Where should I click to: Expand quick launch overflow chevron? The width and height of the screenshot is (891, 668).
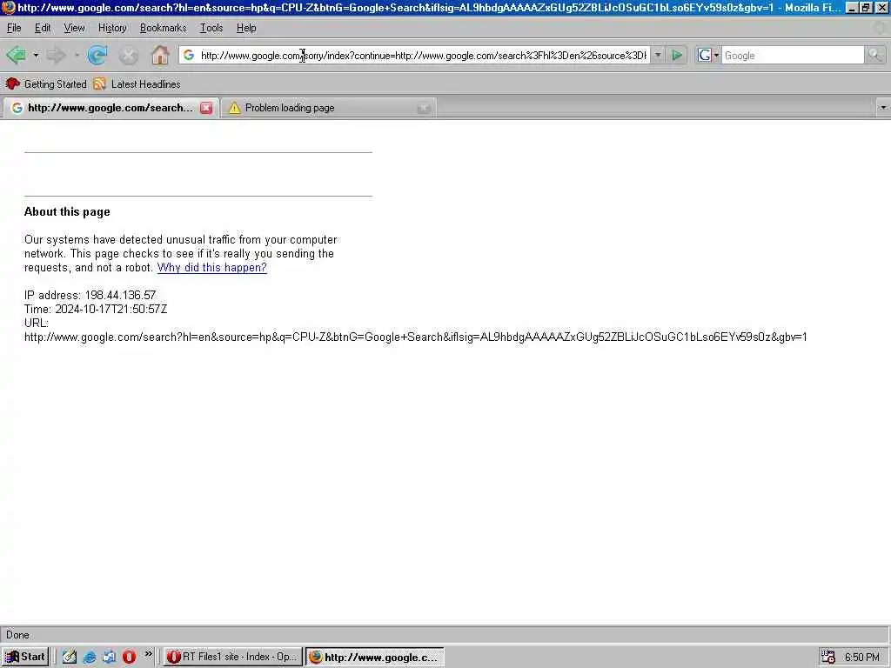click(x=148, y=654)
